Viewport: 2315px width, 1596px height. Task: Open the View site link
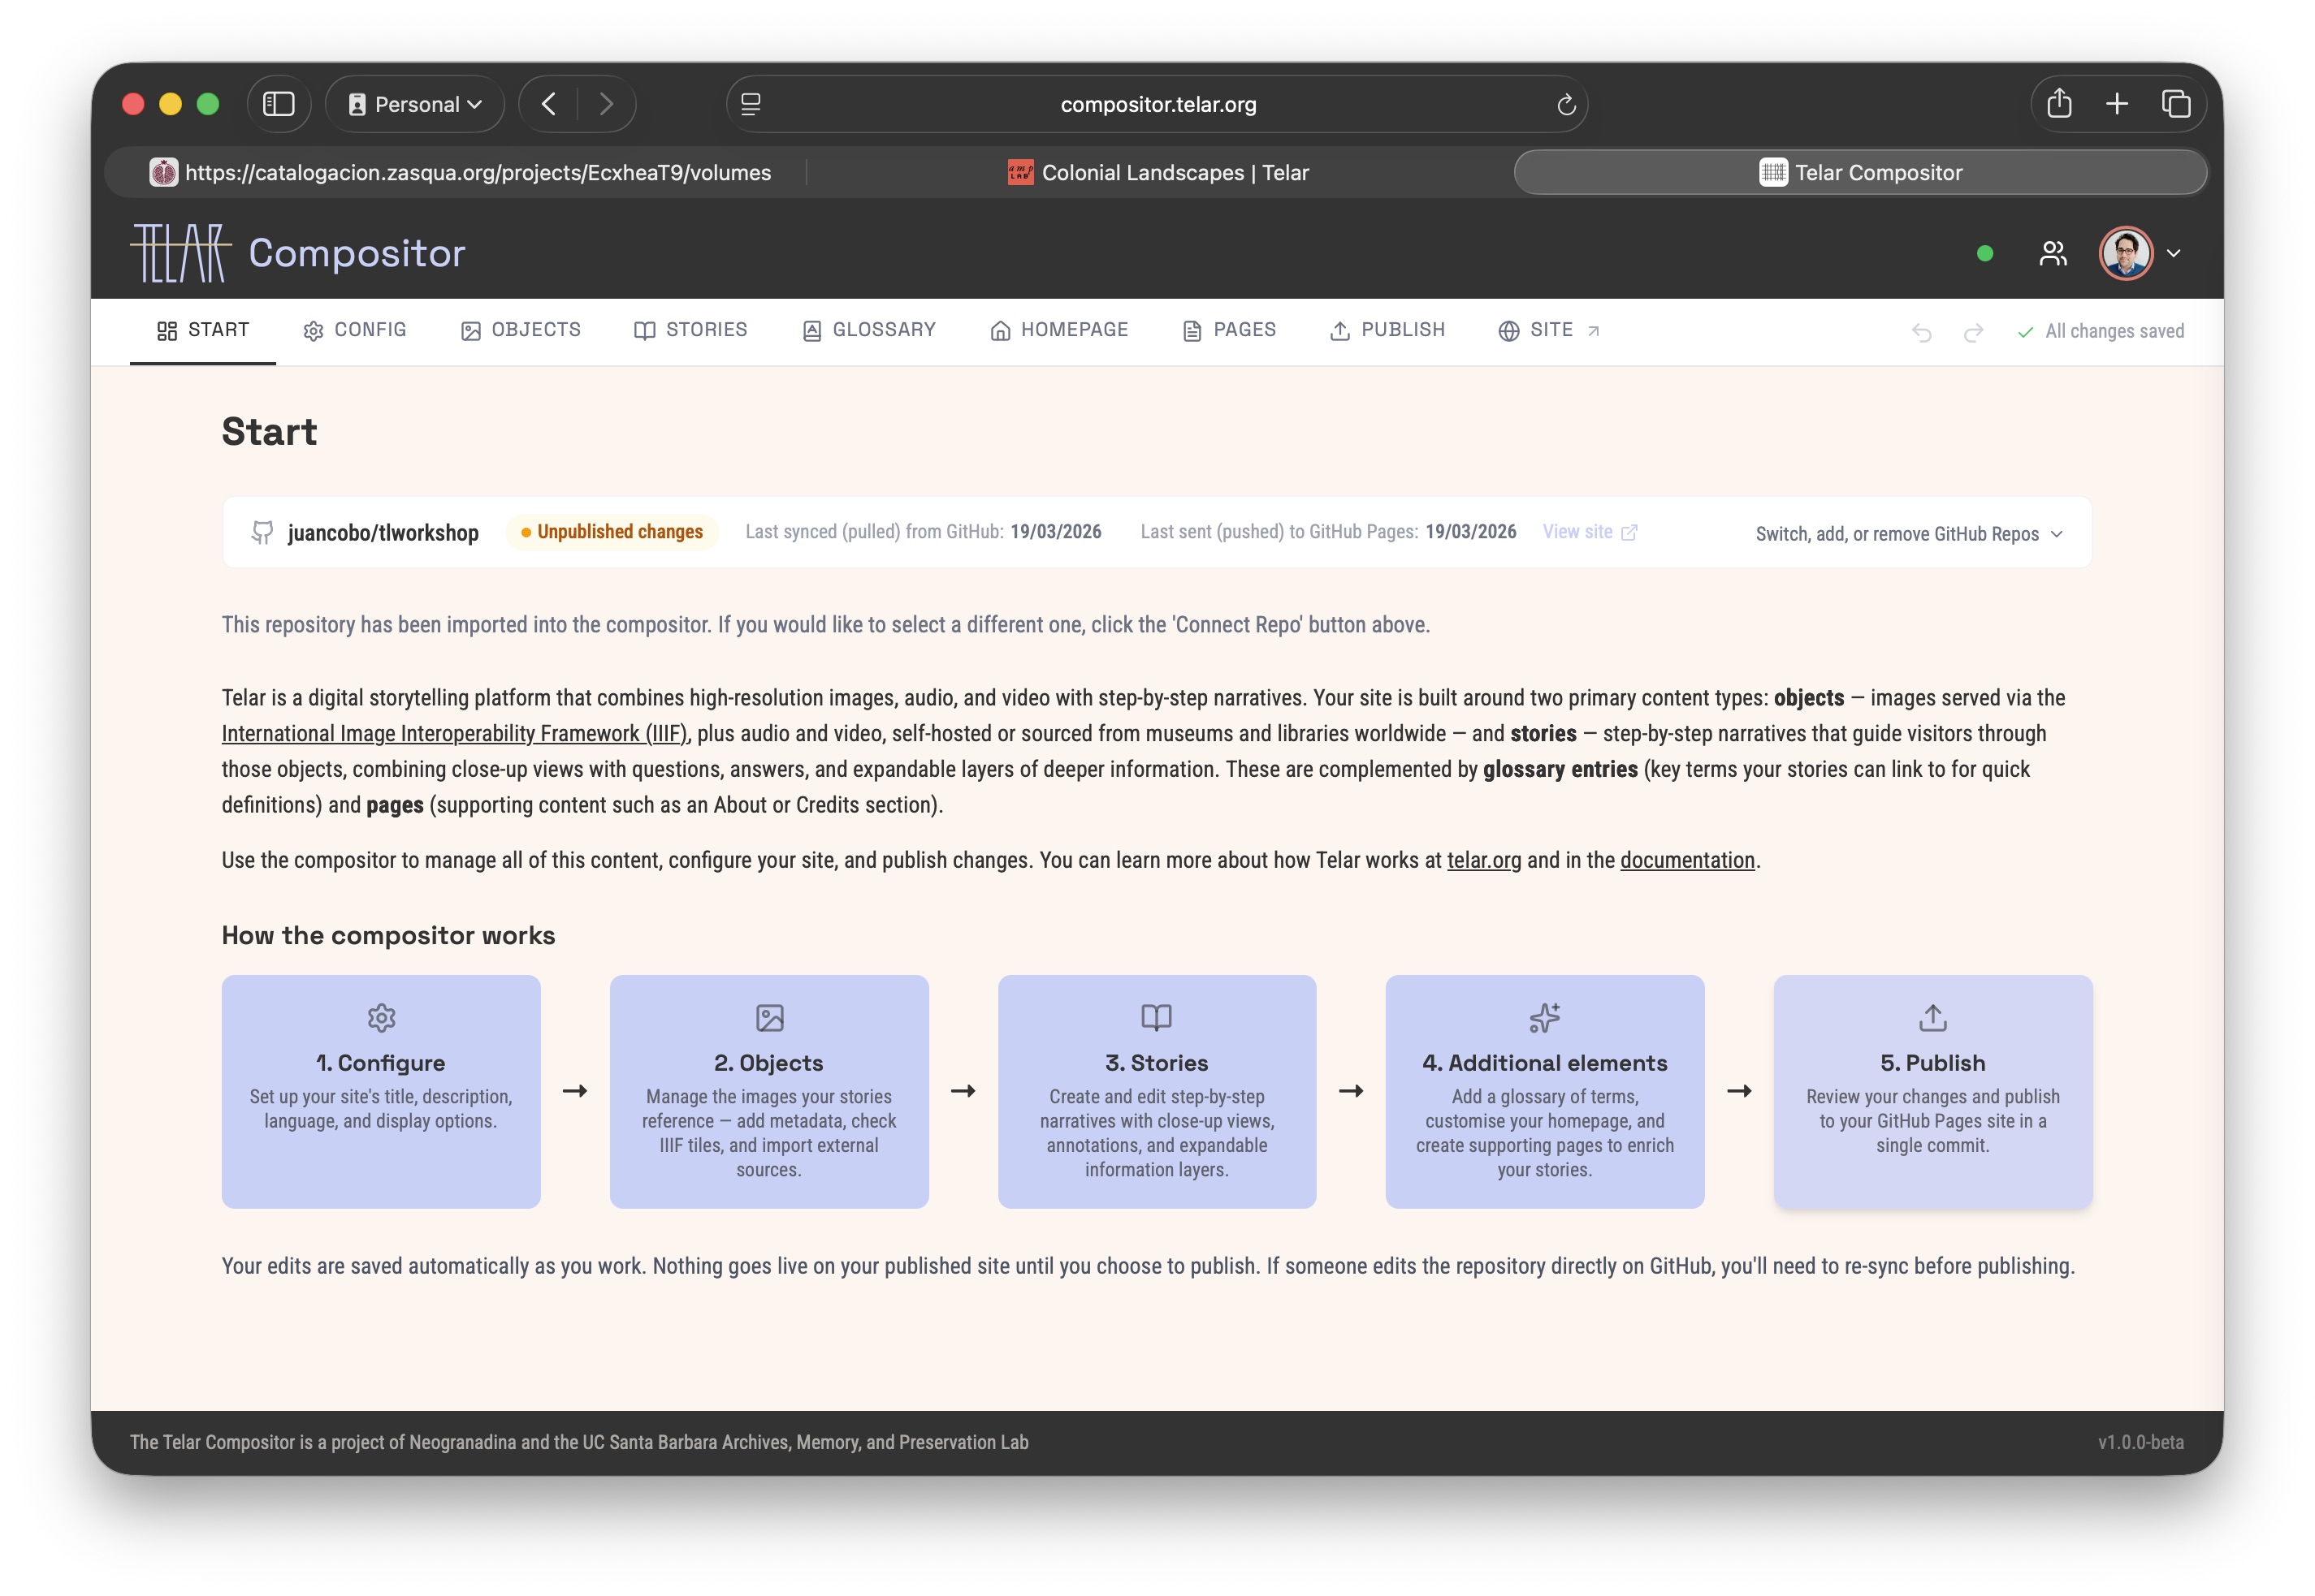(1589, 532)
